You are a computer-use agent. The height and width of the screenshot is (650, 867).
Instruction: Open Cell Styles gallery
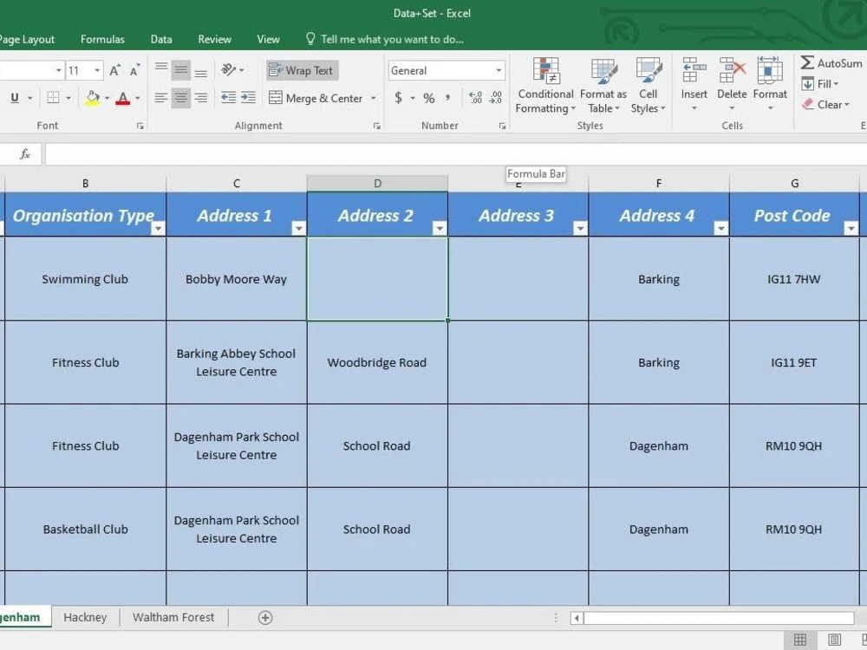click(648, 86)
